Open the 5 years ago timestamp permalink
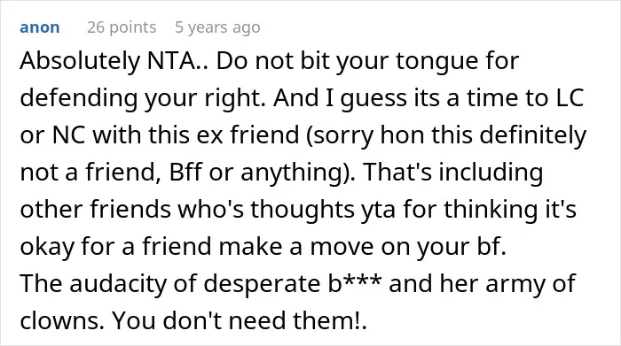 tap(217, 27)
